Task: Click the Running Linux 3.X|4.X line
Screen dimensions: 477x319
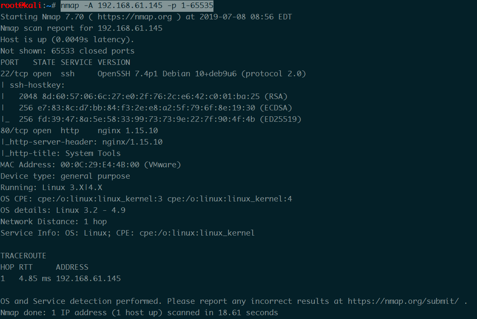Action: pyautogui.click(x=51, y=188)
